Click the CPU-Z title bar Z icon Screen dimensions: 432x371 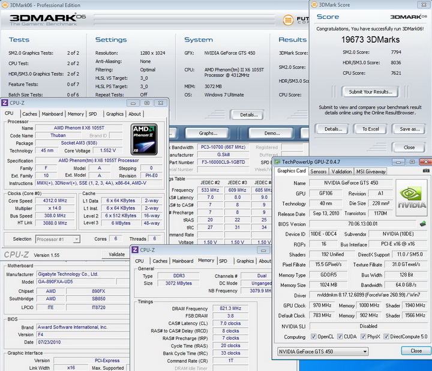click(6, 103)
